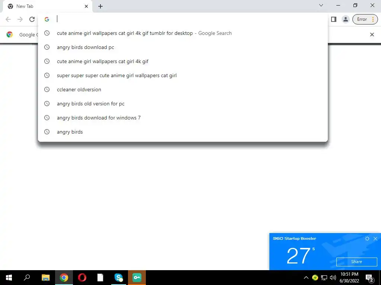The height and width of the screenshot is (285, 381).
Task: Open Skype from taskbar
Action: click(119, 278)
